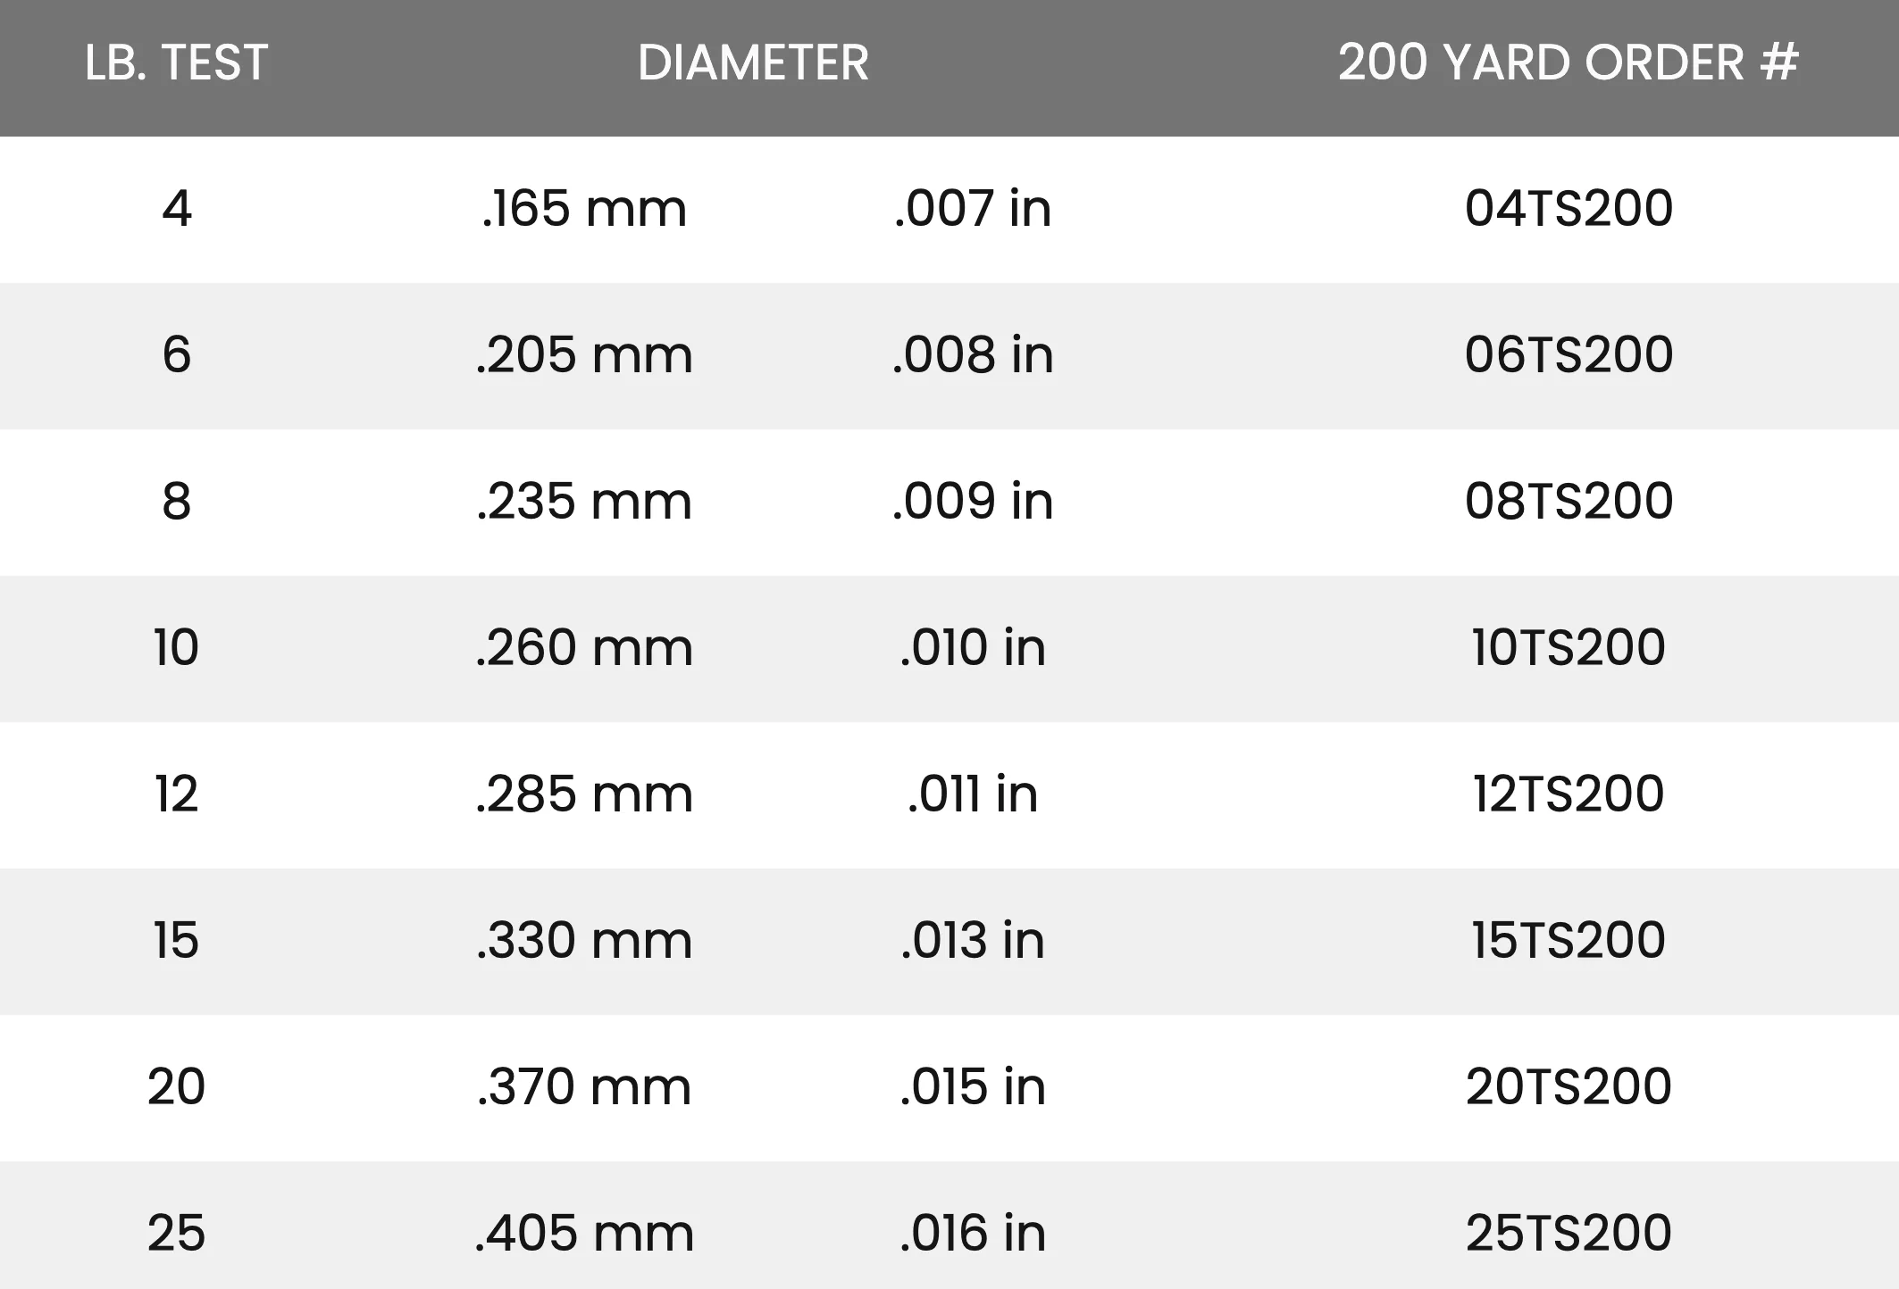Select order number 20TS200
This screenshot has height=1289, width=1899.
click(x=1569, y=1087)
